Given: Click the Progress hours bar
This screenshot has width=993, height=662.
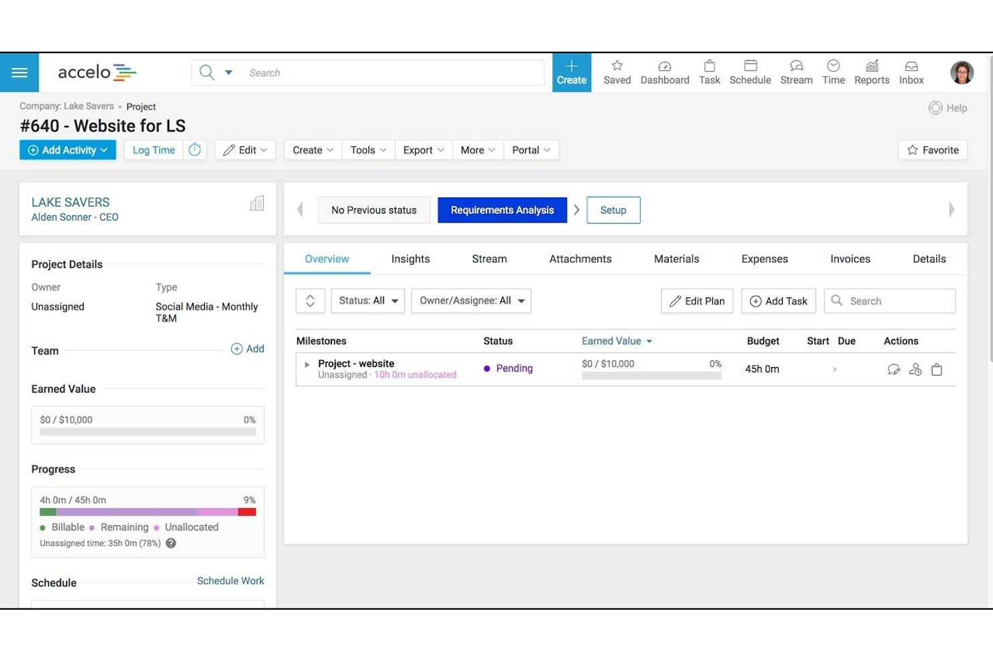Looking at the screenshot, I should coord(148,512).
